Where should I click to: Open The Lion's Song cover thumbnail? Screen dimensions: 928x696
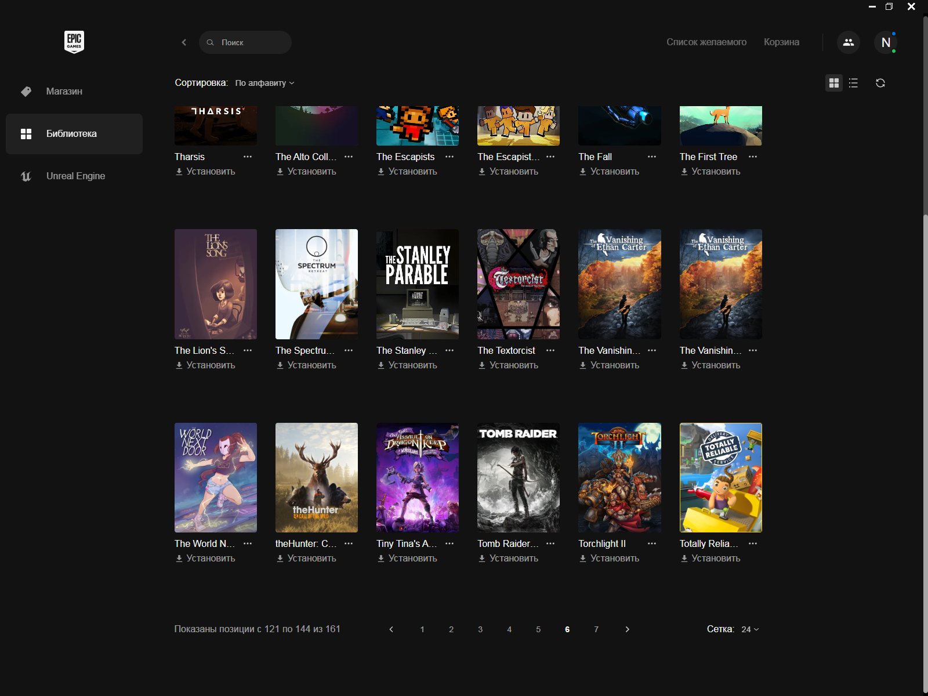[216, 284]
